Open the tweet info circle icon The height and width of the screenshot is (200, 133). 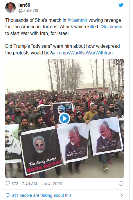point(121,183)
